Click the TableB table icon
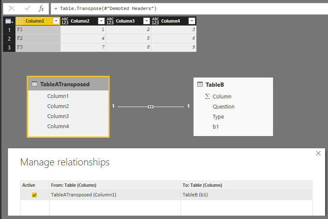This screenshot has height=219, width=328. point(200,84)
